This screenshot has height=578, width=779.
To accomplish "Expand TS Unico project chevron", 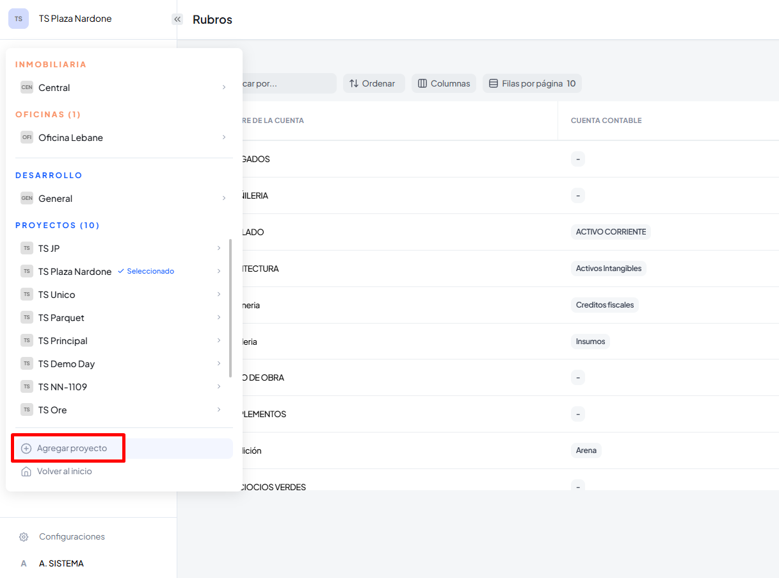I will tap(218, 294).
